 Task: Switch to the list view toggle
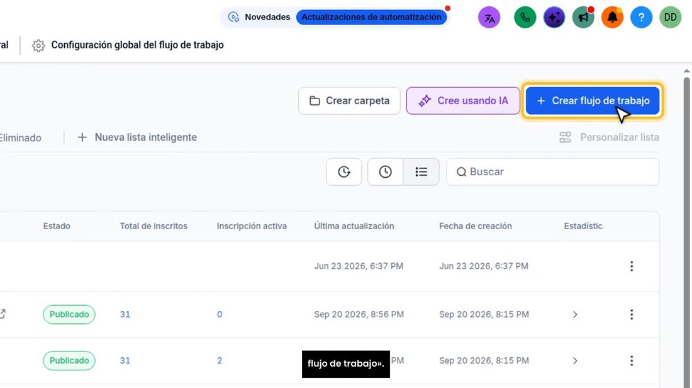(421, 172)
